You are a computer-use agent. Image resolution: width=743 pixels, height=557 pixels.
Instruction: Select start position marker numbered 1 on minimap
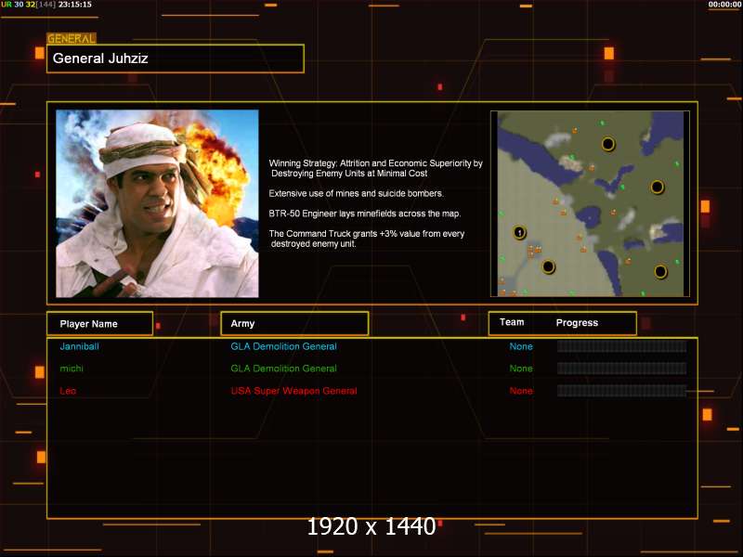coord(519,233)
